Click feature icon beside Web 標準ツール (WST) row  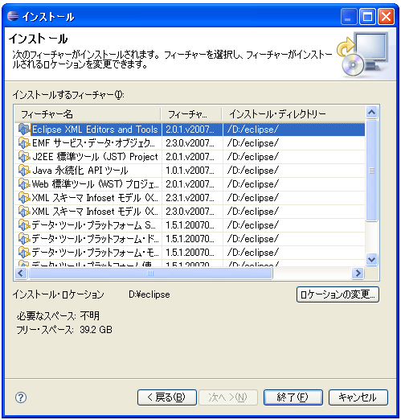coord(24,184)
